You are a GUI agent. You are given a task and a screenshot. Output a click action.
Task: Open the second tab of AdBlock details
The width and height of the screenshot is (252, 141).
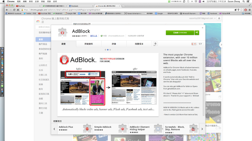(x=89, y=44)
